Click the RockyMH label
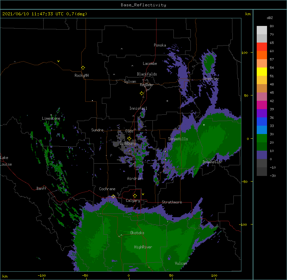 click(x=82, y=75)
